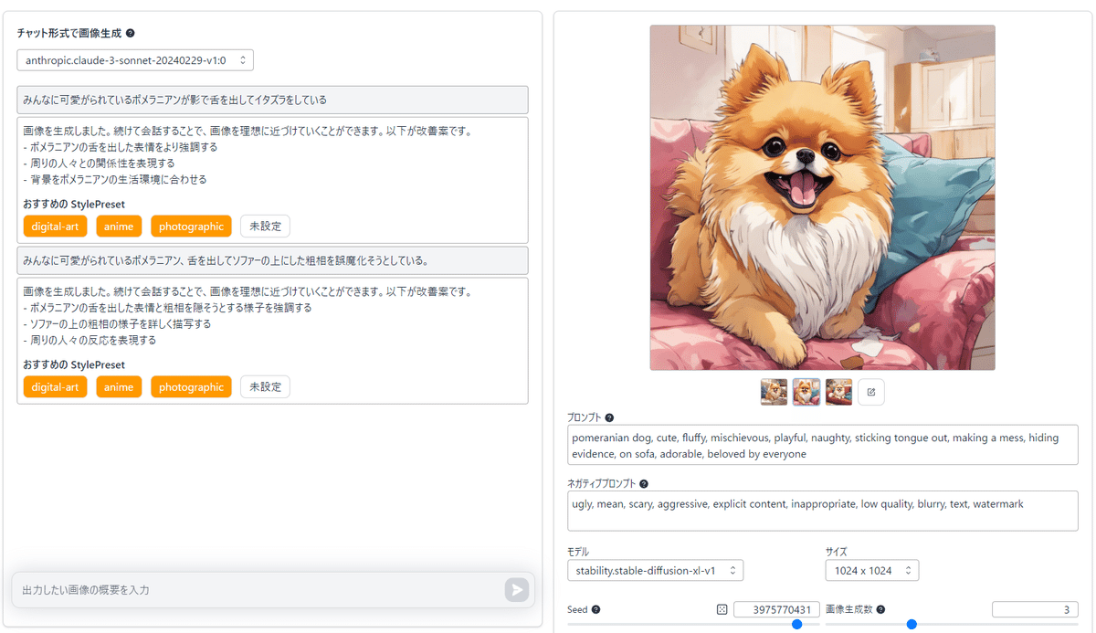This screenshot has width=1096, height=633.
Task: Toggle the anime StylePreset in the first suggestion
Action: [x=119, y=226]
